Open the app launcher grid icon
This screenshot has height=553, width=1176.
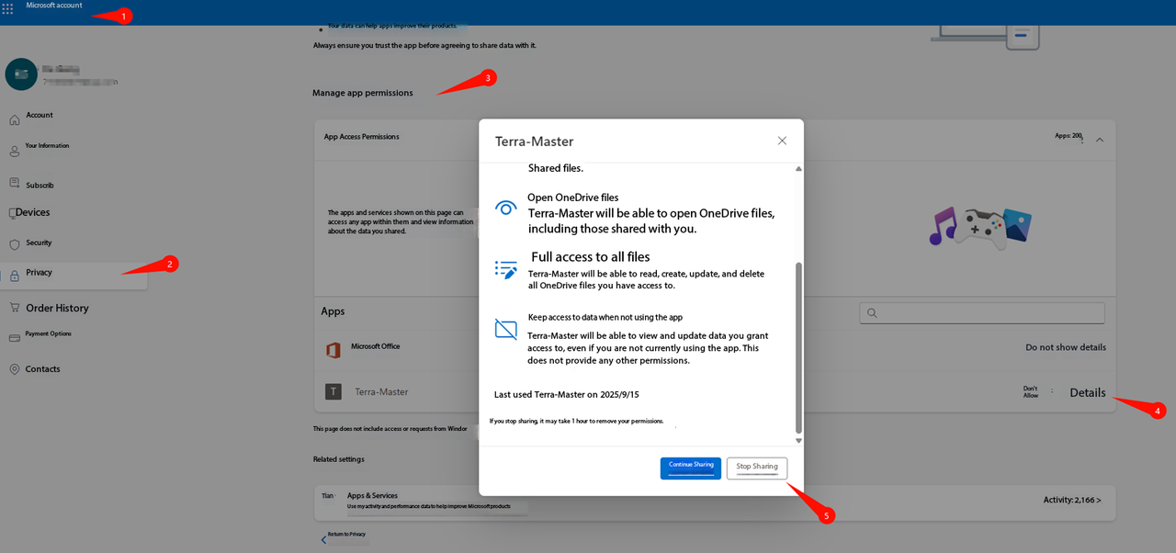pos(7,8)
